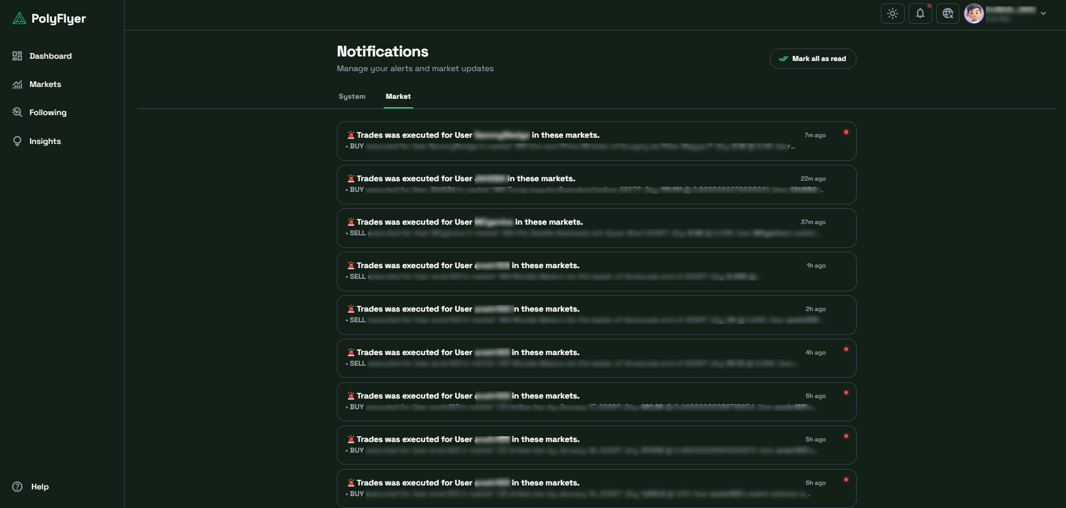Screen dimensions: 1066x508
Task: Mark the 6h ago notification as read
Action: point(846,479)
